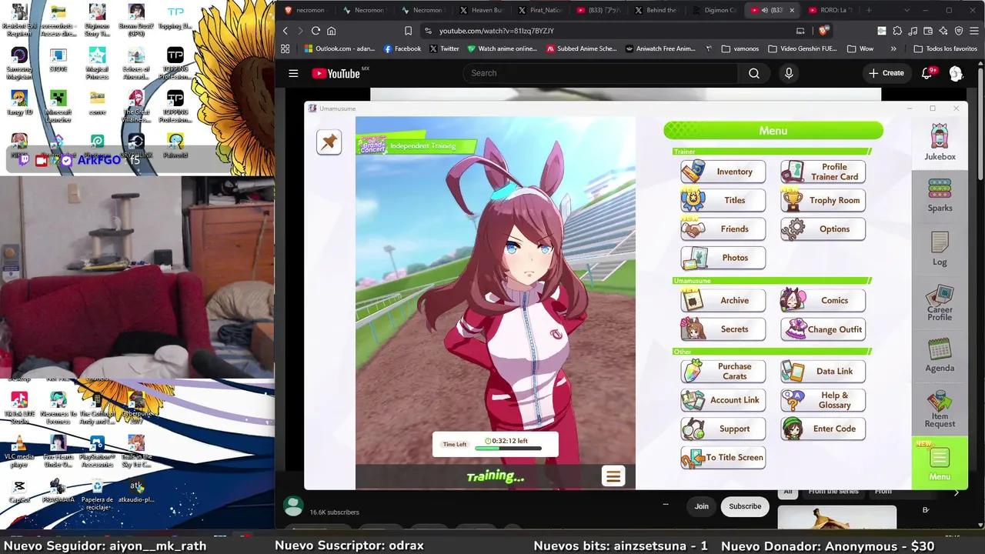
Task: Open the Secrets entry
Action: click(x=723, y=329)
